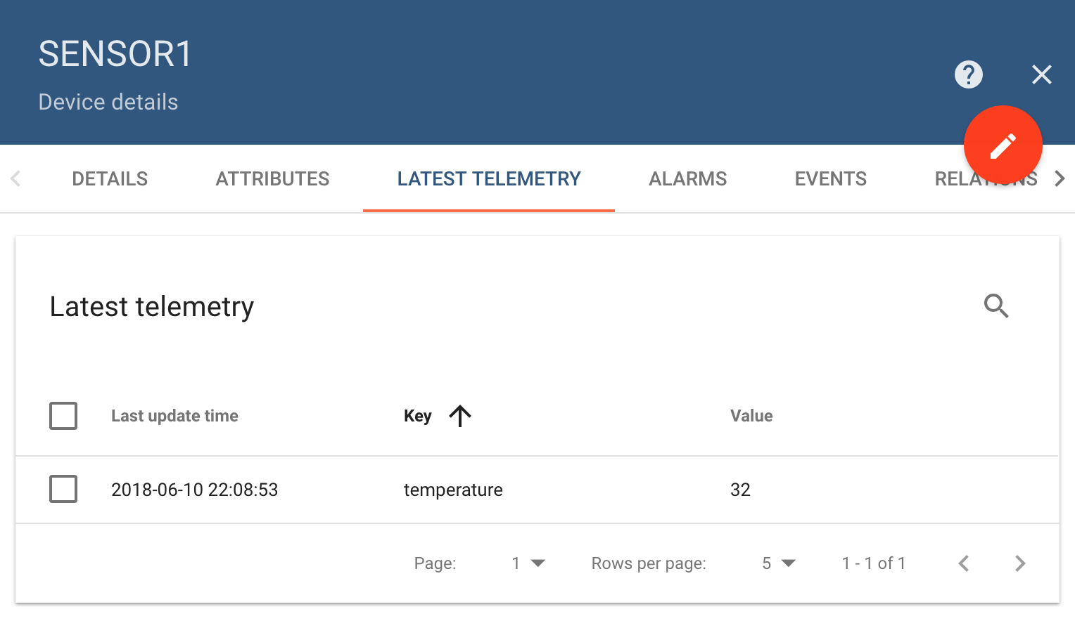Check the temperature row checkbox
The image size is (1075, 628).
coord(63,490)
